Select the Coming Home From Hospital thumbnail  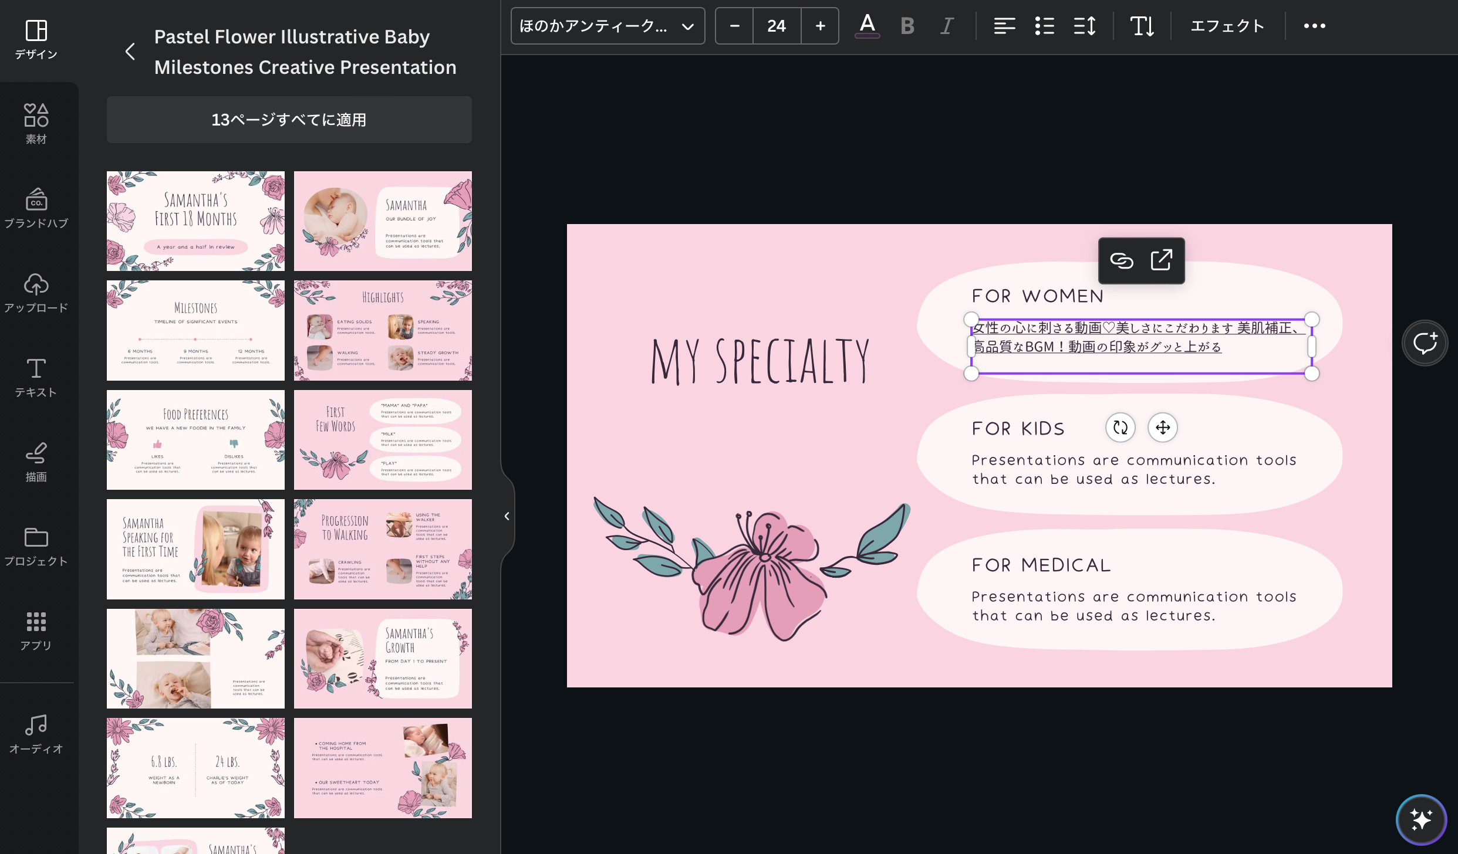383,768
